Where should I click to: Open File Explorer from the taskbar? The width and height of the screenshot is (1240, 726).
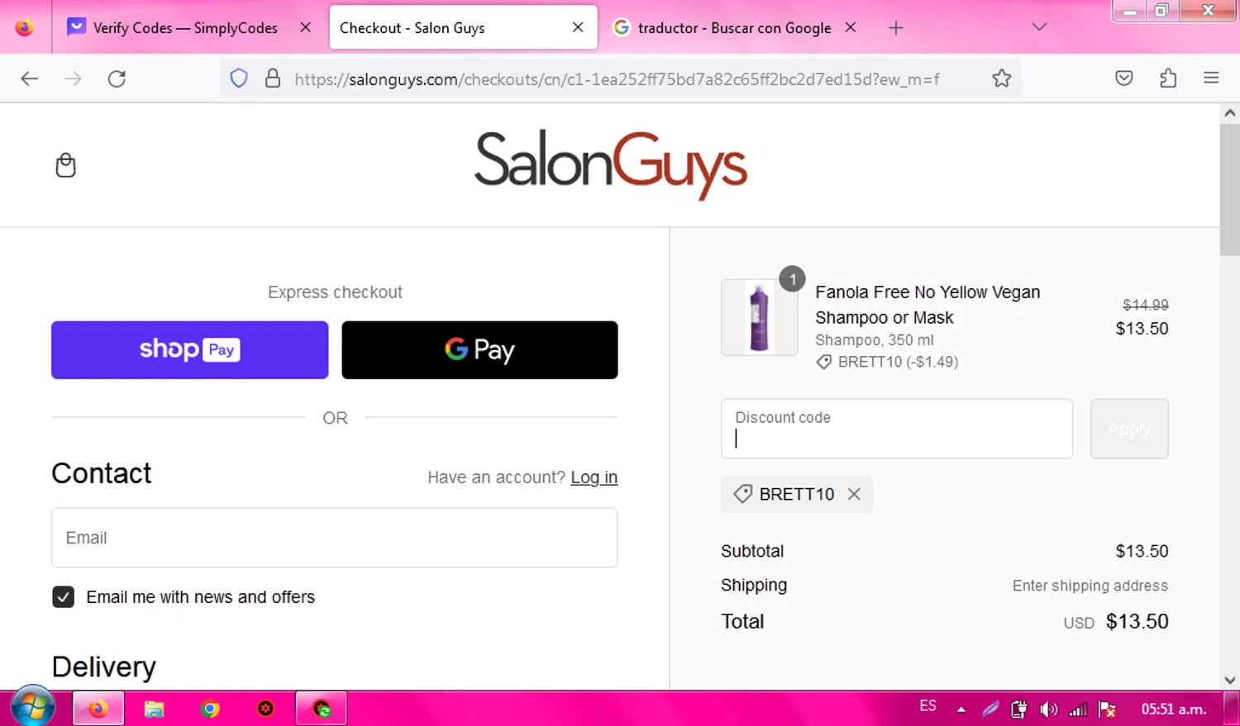[154, 709]
